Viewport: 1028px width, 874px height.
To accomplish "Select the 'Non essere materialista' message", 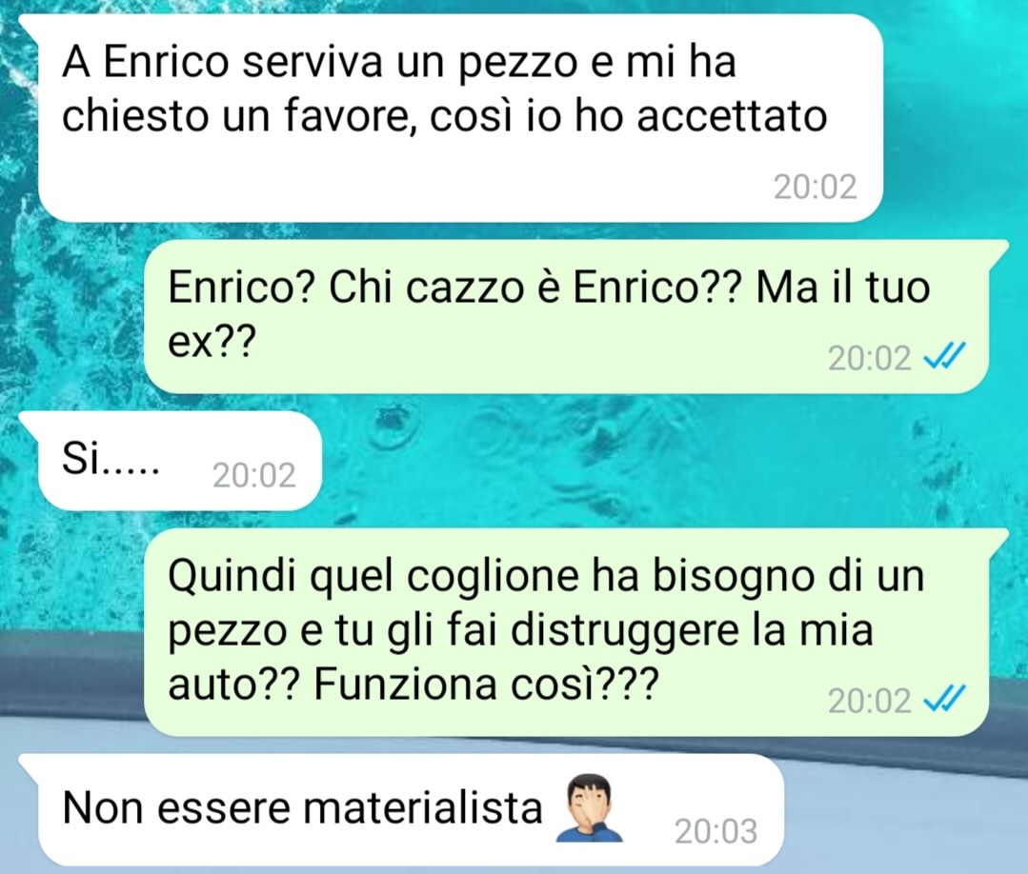I will (411, 809).
